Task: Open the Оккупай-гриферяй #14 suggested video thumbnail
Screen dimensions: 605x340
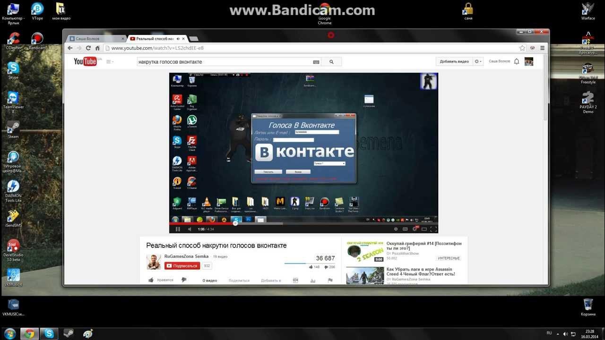Action: [365, 251]
